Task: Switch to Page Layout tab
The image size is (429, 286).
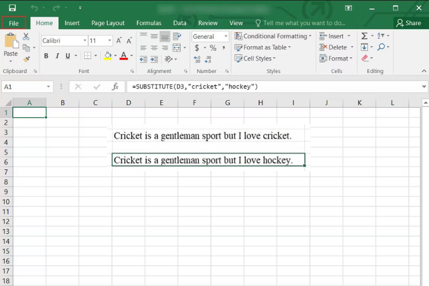Action: [x=108, y=23]
